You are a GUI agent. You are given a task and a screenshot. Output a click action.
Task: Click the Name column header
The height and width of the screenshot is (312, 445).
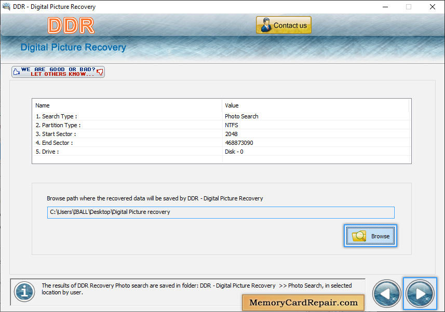point(127,105)
